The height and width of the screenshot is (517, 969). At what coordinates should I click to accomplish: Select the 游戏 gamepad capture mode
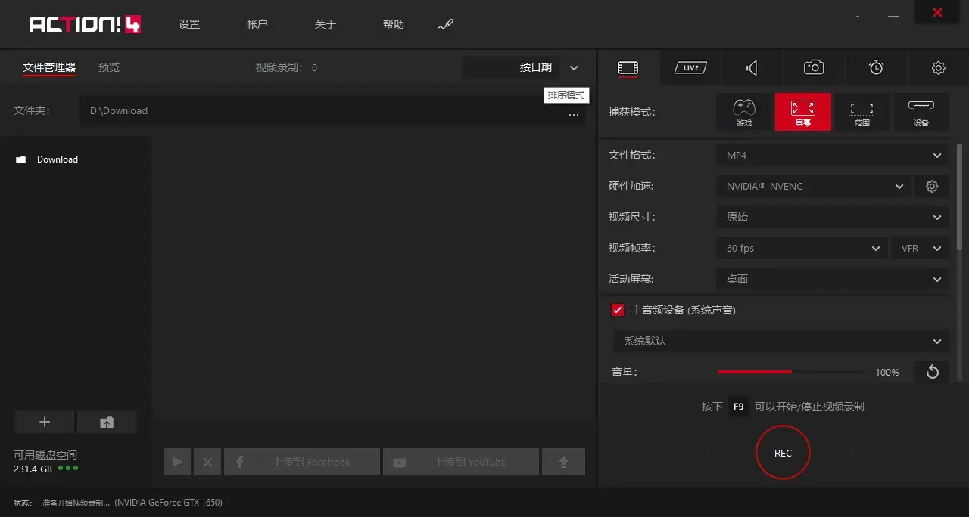[x=744, y=112]
